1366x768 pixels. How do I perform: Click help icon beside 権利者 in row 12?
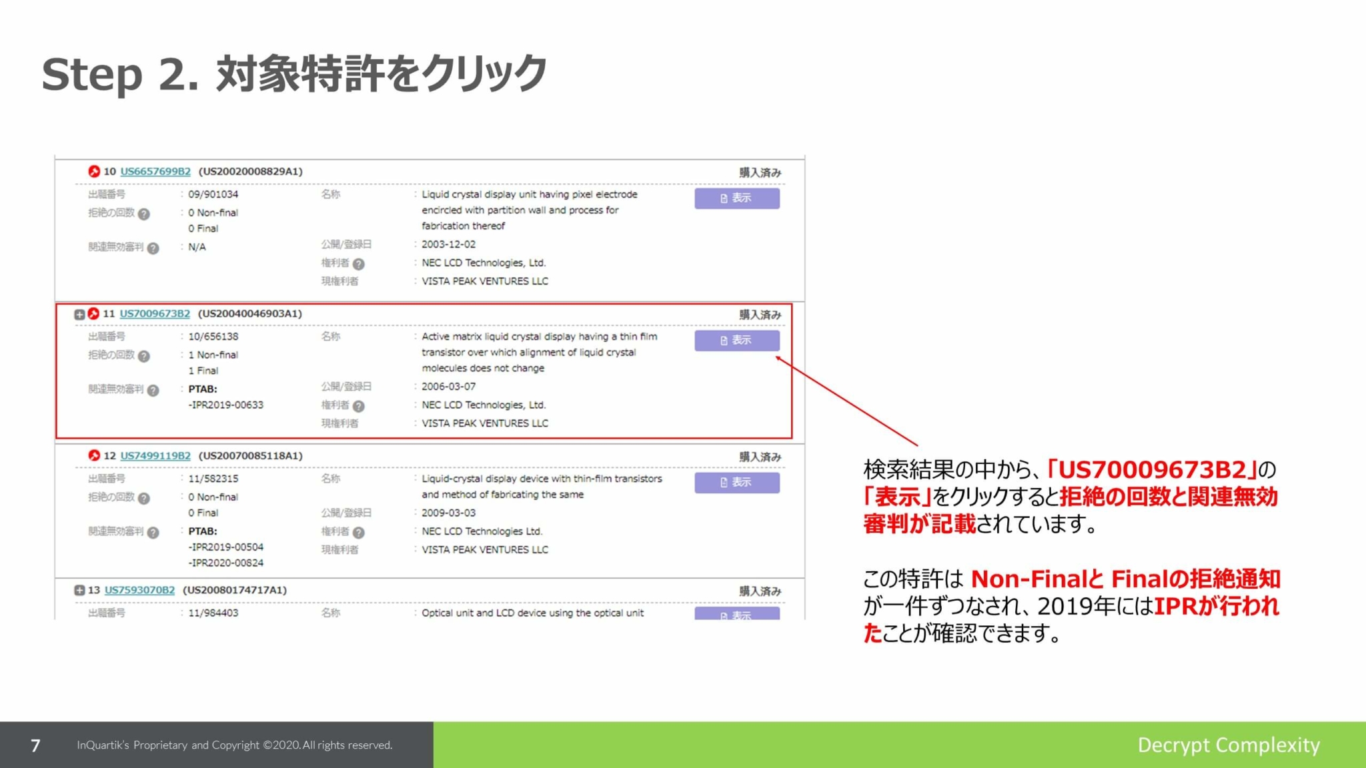click(359, 533)
